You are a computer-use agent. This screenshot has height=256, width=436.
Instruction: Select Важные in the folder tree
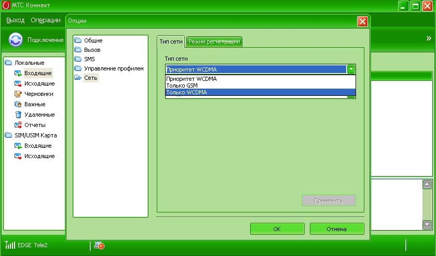35,104
